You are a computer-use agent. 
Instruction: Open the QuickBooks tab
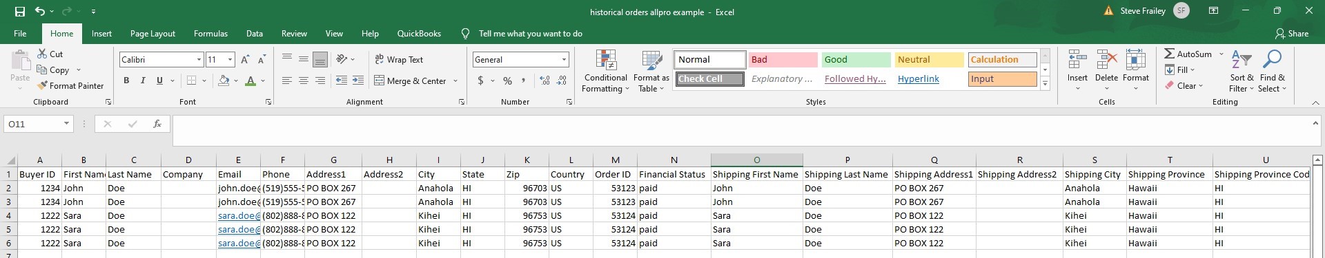coord(419,33)
